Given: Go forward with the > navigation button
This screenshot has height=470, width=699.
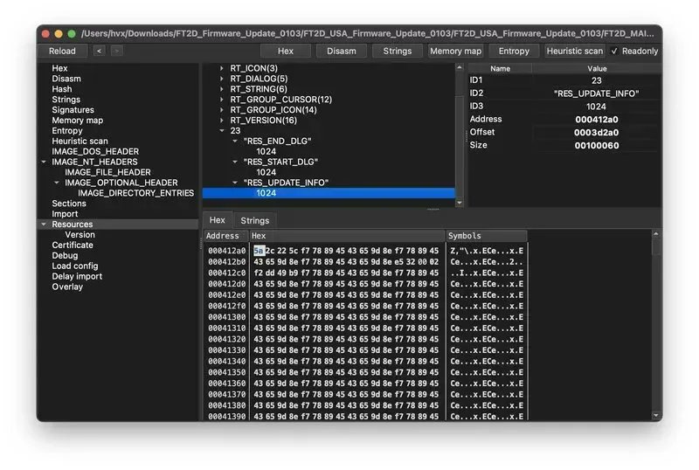Looking at the screenshot, I should click(117, 51).
